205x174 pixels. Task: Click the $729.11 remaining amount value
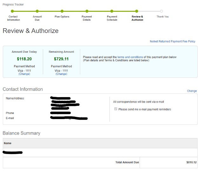[x=61, y=59]
